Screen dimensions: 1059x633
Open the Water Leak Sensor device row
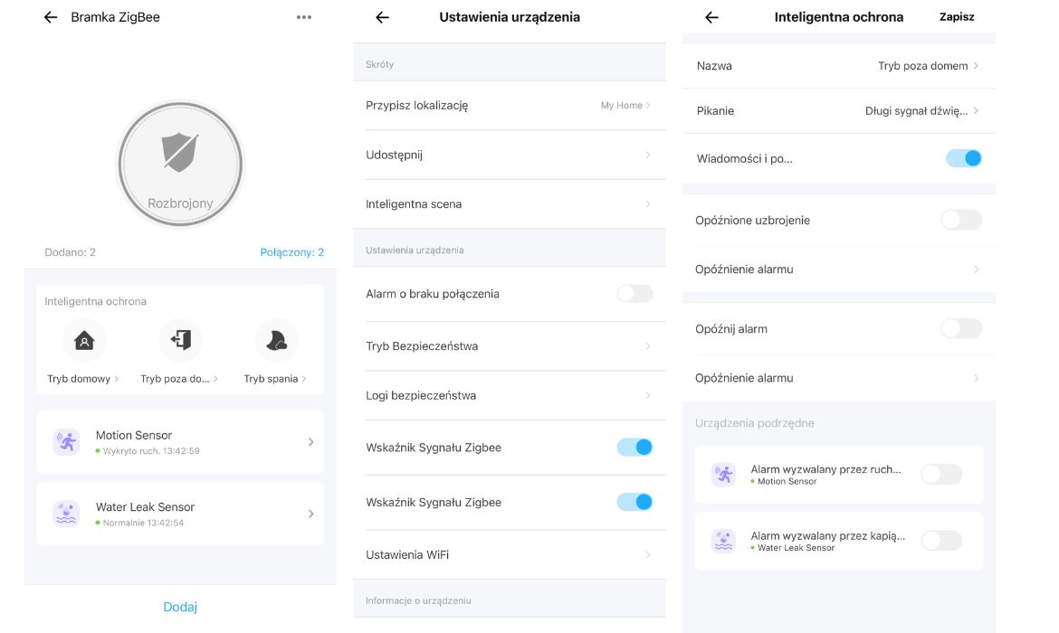180,514
